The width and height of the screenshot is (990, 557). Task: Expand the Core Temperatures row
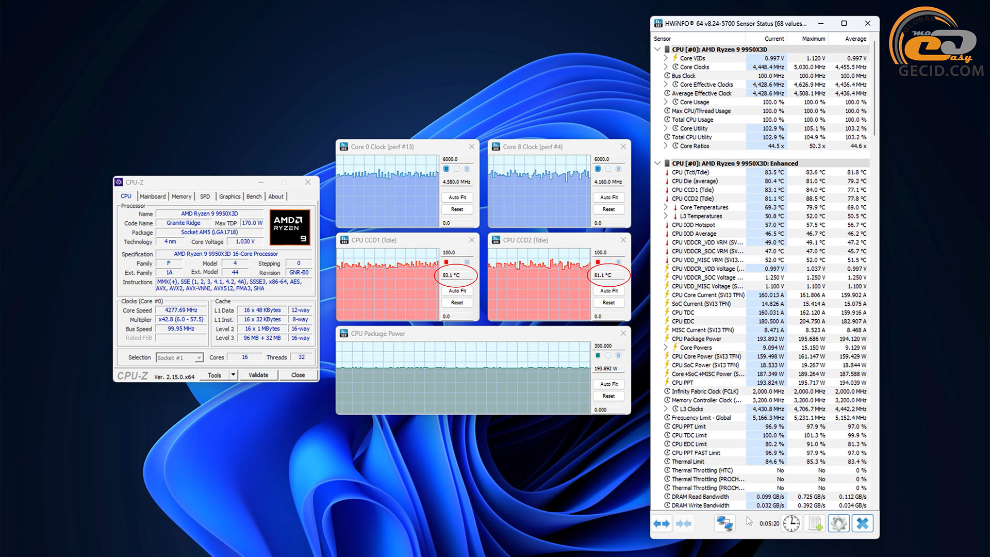click(x=666, y=207)
